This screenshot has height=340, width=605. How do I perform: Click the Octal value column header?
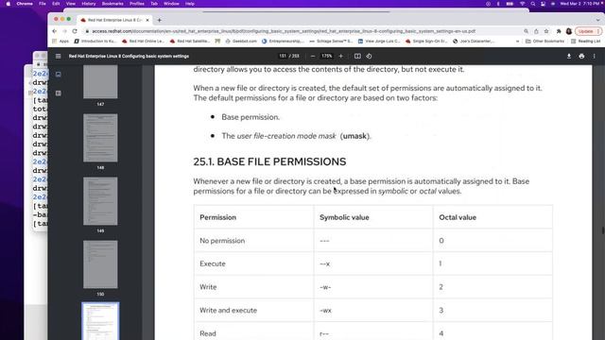coord(458,217)
